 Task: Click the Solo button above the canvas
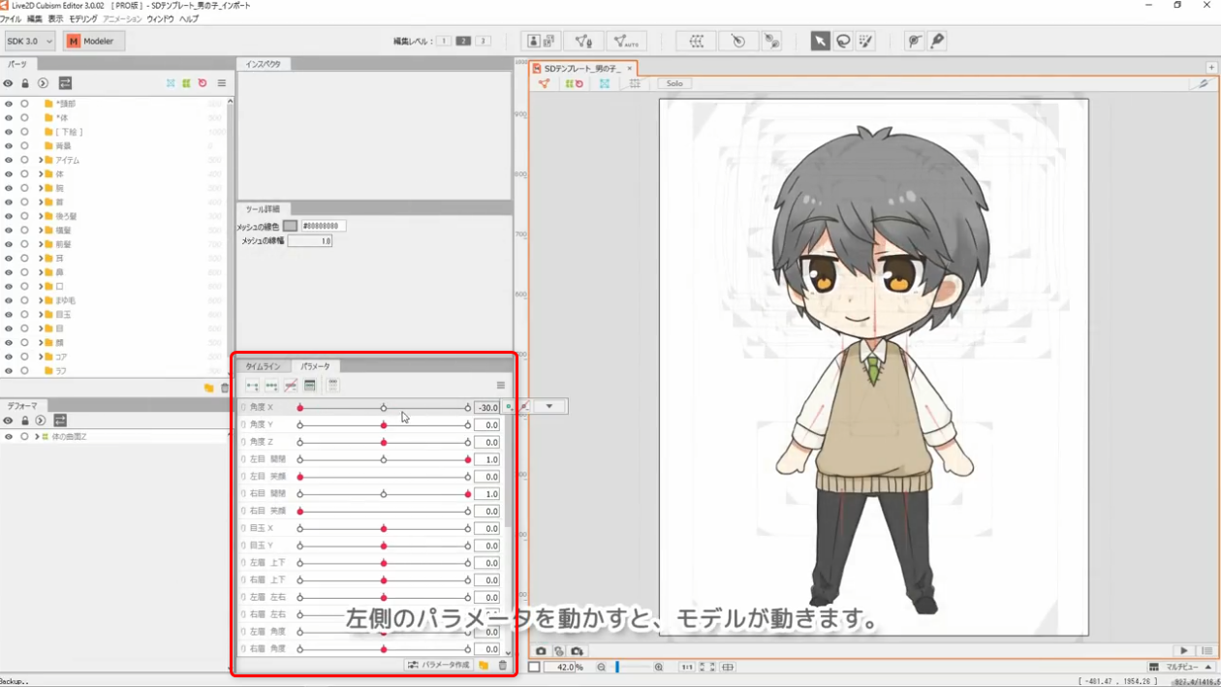point(673,83)
